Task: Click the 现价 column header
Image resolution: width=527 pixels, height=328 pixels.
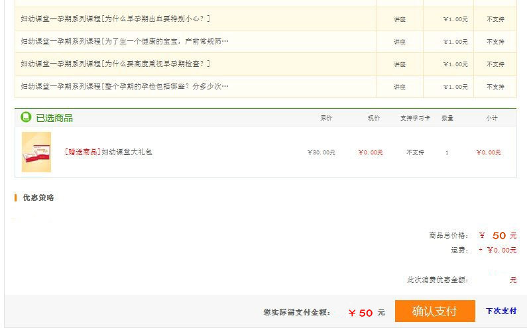Action: pyautogui.click(x=374, y=118)
